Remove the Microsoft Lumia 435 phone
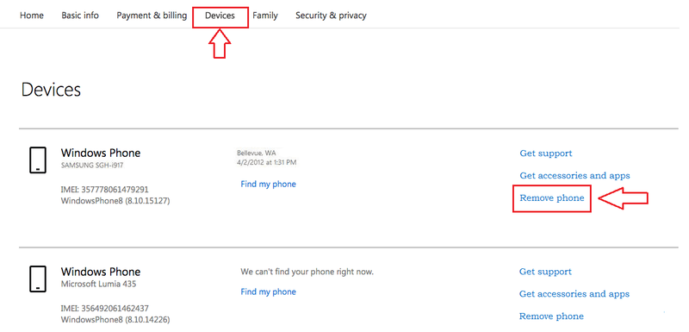The height and width of the screenshot is (332, 689). (x=551, y=316)
